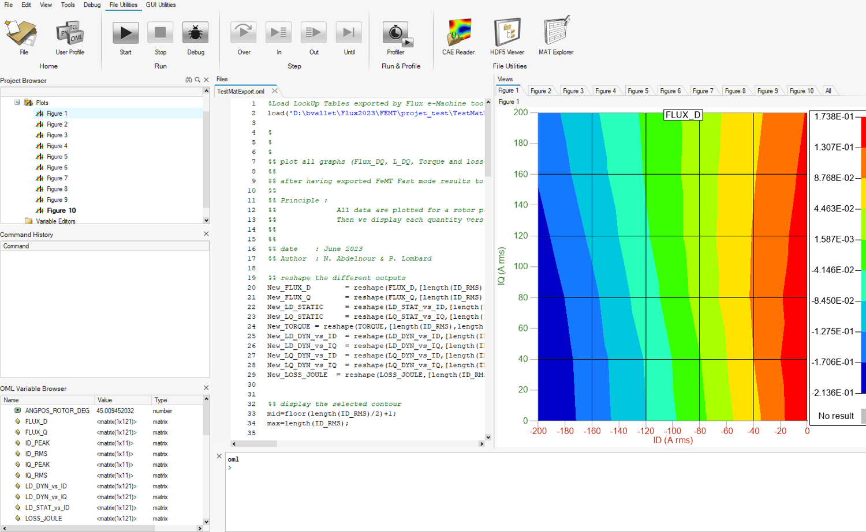Collapse the Plots tree node
The height and width of the screenshot is (532, 866).
pyautogui.click(x=17, y=103)
